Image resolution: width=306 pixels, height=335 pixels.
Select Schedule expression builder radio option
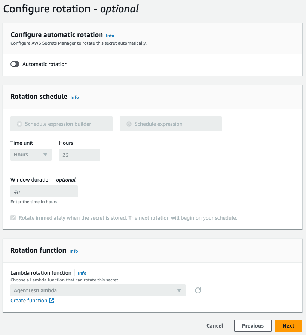point(61,124)
